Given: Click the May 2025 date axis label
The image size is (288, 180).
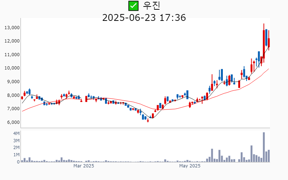Looking at the screenshot, I should [x=190, y=166].
